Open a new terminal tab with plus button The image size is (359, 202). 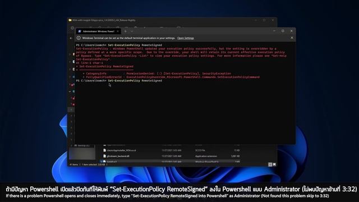[x=126, y=31]
